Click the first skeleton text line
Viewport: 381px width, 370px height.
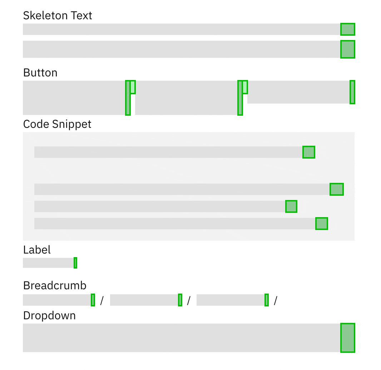179,29
